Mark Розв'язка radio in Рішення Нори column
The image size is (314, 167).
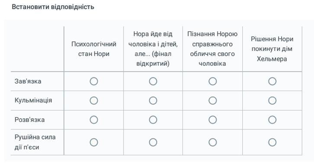tap(272, 120)
